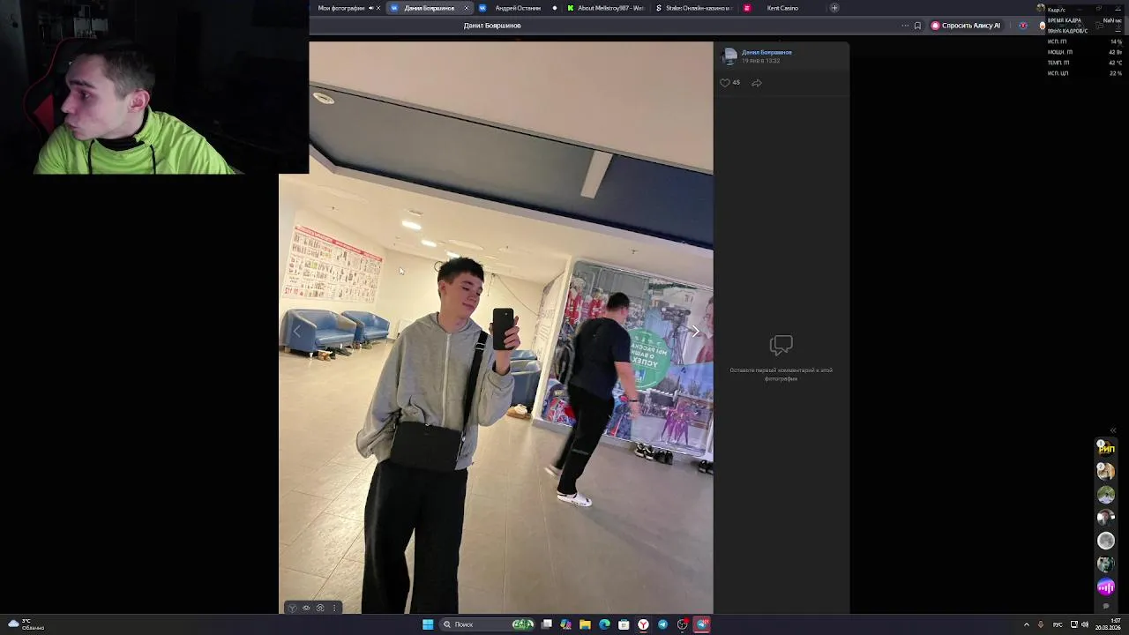The image size is (1129, 635).
Task: Open the moon avatar chat in sidebar
Action: click(1106, 540)
